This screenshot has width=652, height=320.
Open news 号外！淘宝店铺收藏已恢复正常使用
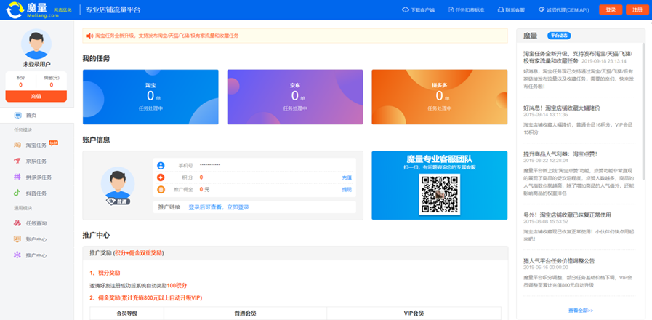point(567,215)
